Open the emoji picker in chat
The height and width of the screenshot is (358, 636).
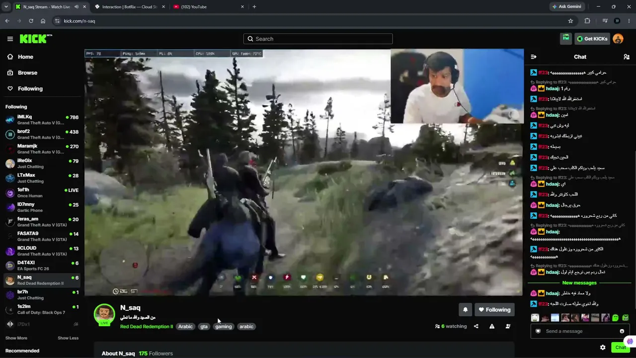[622, 331]
